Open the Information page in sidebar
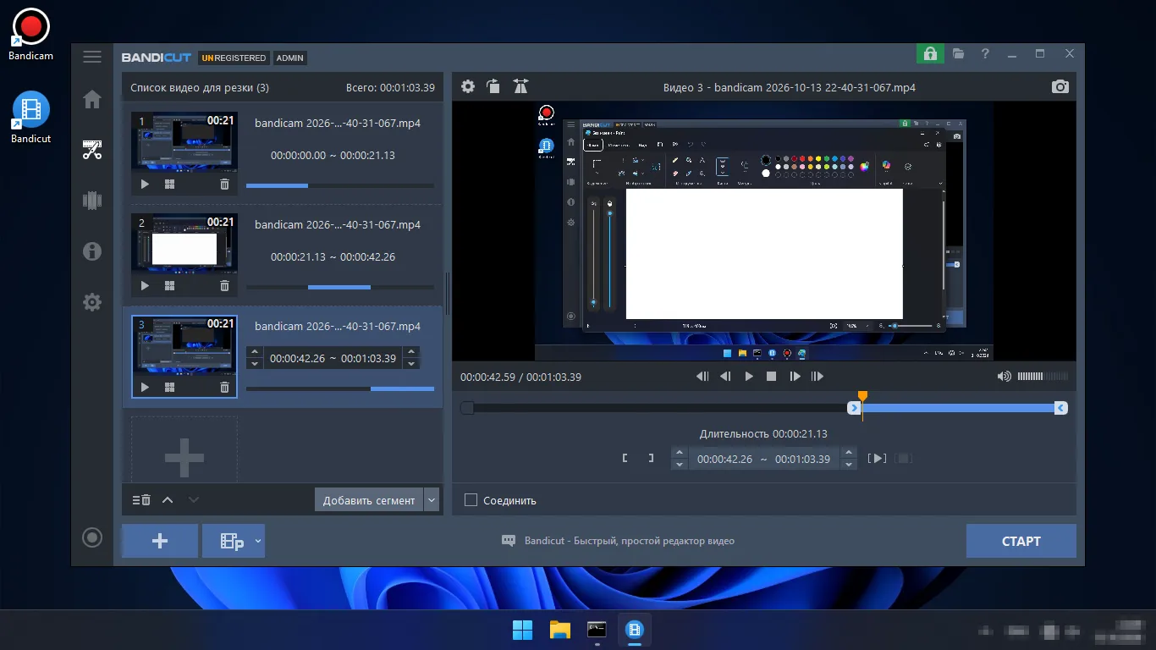Screen dimensions: 1156x650 coord(92,251)
